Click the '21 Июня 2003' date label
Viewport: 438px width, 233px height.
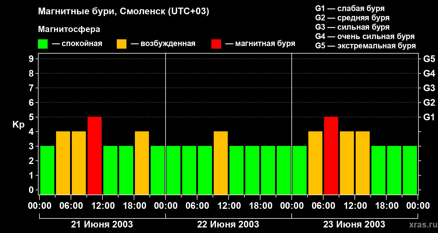point(102,225)
